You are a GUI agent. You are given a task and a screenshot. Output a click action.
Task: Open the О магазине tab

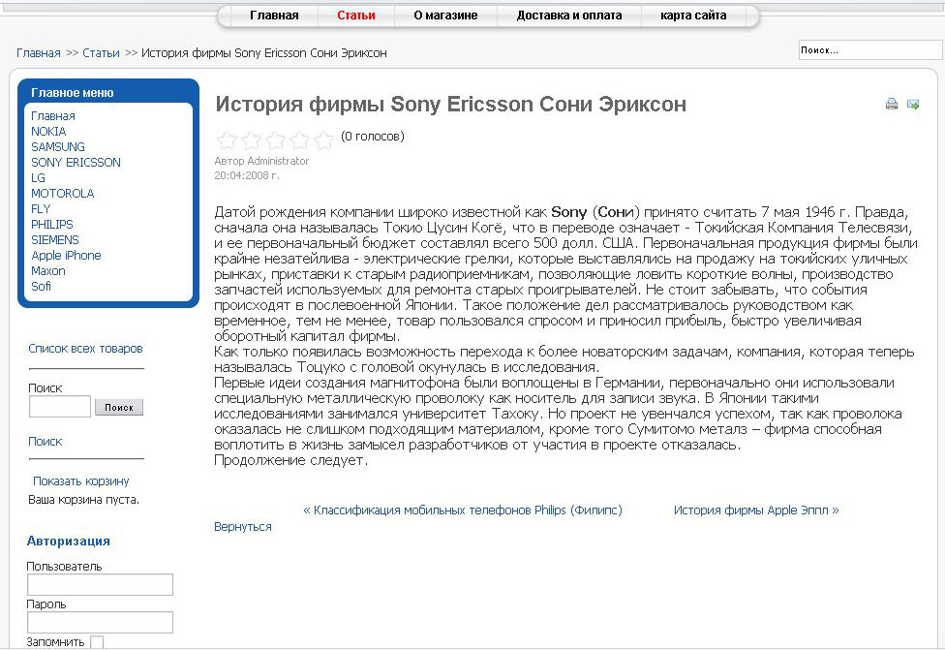tap(445, 15)
